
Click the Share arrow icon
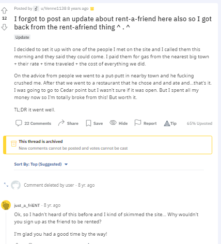tap(61, 123)
